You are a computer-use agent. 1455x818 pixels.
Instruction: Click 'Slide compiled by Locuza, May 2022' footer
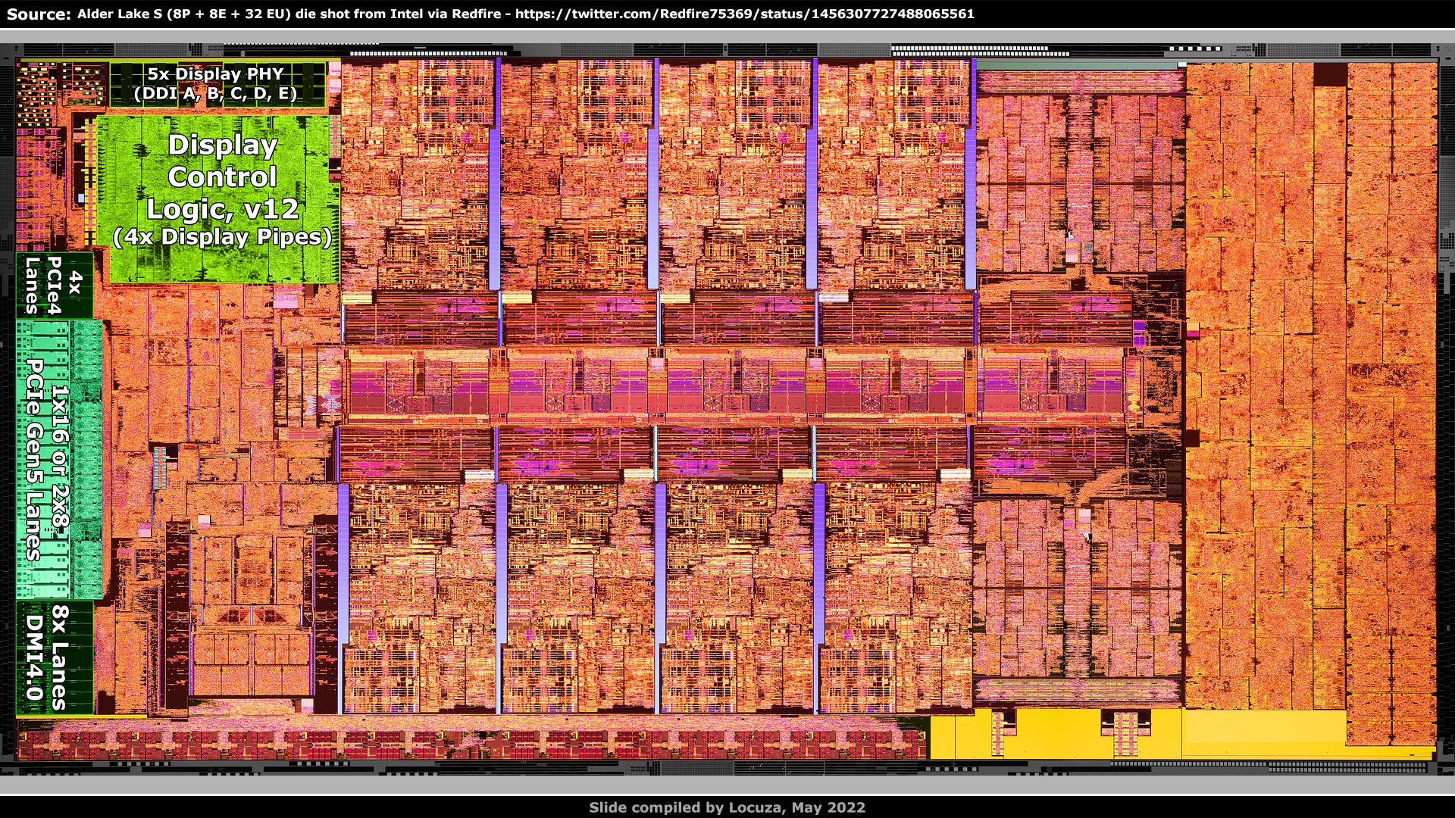[727, 807]
